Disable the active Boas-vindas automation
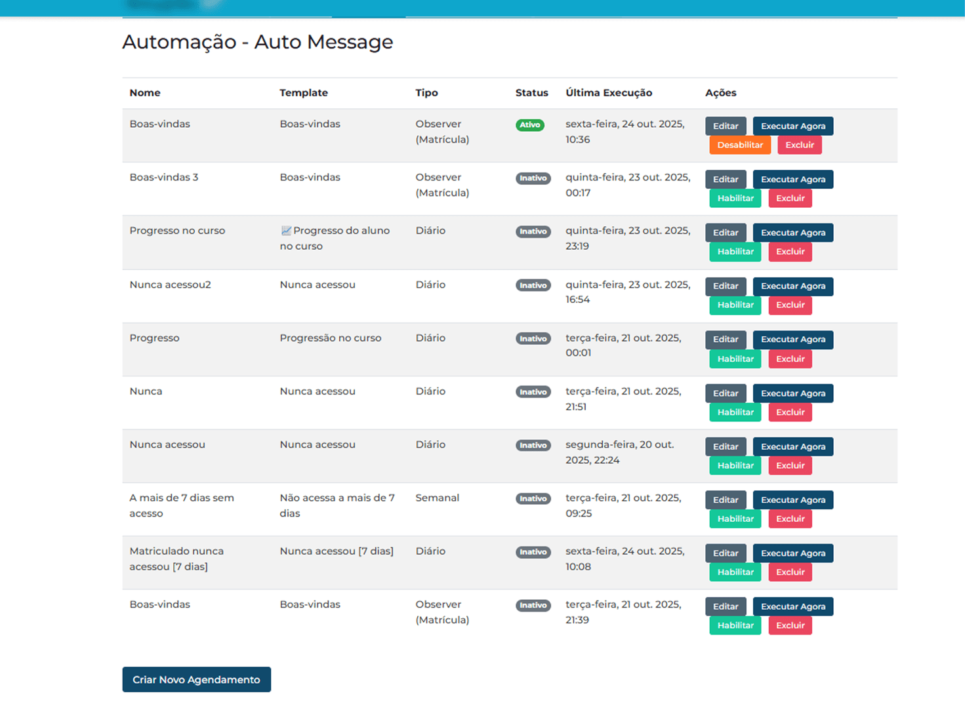 click(x=739, y=145)
